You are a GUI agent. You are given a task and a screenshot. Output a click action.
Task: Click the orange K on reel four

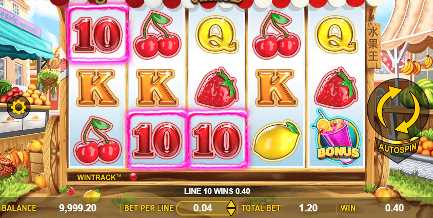point(277,88)
